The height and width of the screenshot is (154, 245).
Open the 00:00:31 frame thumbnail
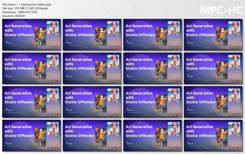pyautogui.click(x=32, y=136)
